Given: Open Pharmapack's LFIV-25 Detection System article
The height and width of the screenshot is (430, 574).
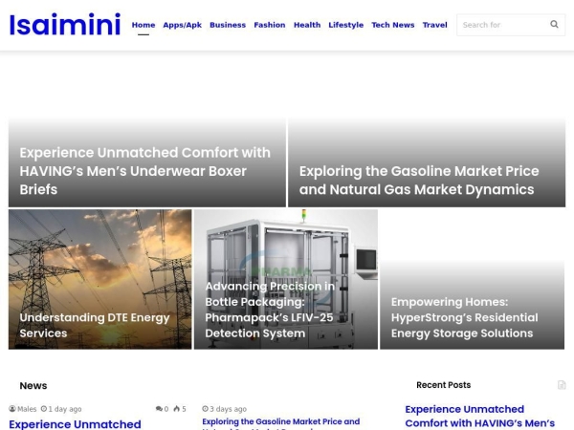Looking at the screenshot, I should tap(270, 310).
